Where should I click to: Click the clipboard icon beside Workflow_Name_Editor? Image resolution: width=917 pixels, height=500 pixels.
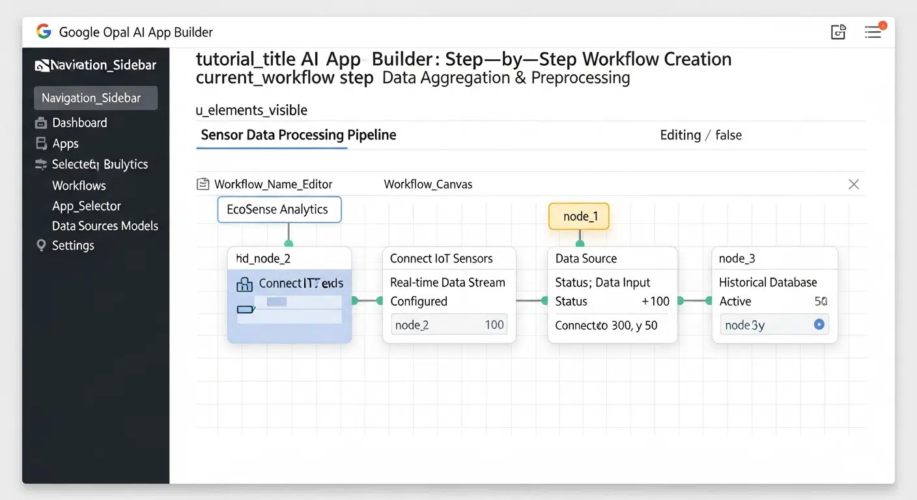click(202, 184)
